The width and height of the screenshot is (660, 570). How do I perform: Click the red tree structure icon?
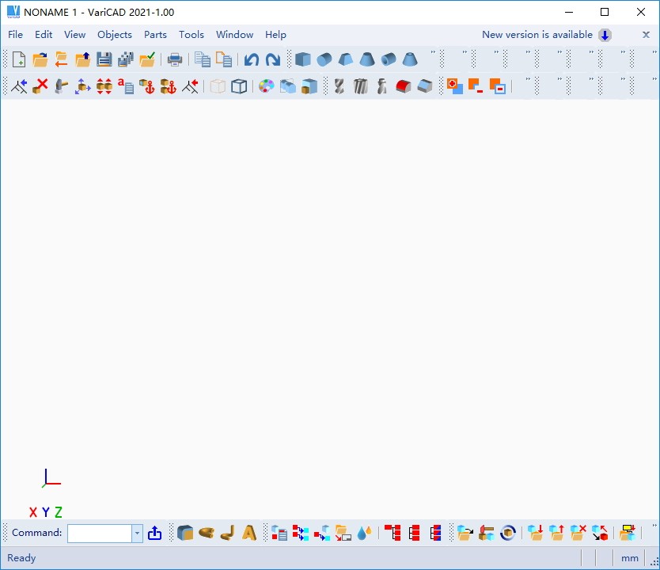click(393, 533)
